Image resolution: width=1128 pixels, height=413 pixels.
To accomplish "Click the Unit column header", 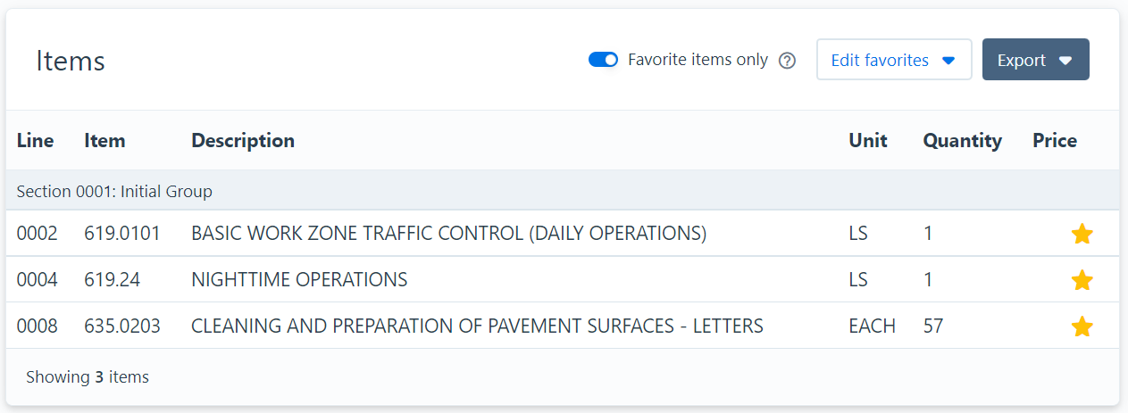I will [867, 140].
